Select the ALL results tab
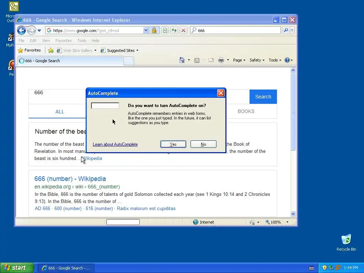364x273 pixels. (60, 112)
